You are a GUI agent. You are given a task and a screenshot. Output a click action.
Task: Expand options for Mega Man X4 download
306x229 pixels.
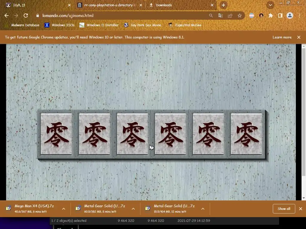coord(64,209)
